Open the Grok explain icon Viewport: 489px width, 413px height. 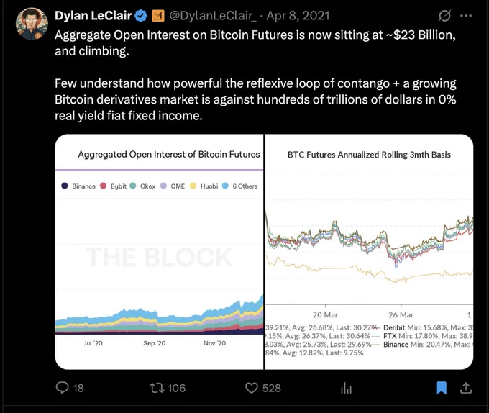coord(444,16)
